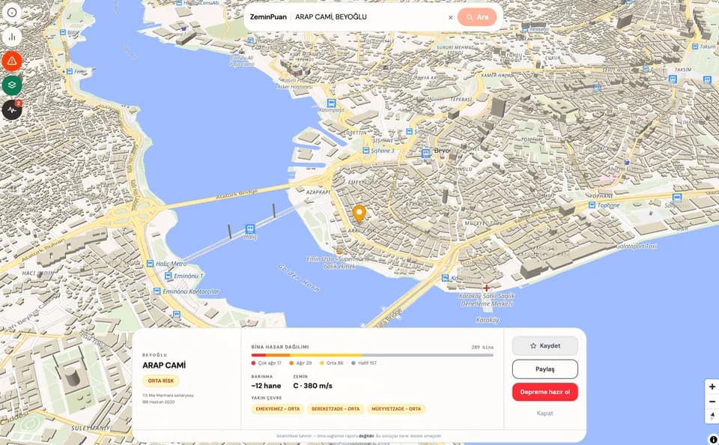
Task: Click the Paylaş share button
Action: (x=544, y=369)
